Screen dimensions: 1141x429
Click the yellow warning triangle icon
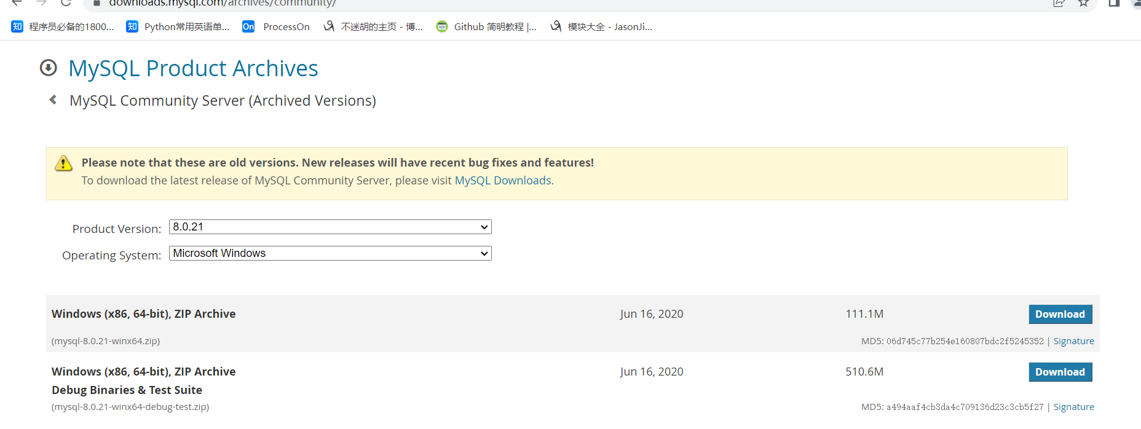(63, 163)
